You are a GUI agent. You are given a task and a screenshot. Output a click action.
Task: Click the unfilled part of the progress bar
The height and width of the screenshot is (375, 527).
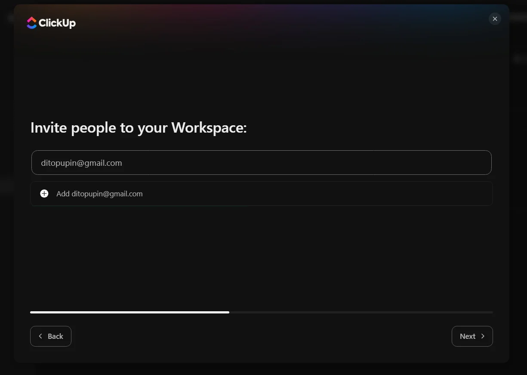point(361,312)
